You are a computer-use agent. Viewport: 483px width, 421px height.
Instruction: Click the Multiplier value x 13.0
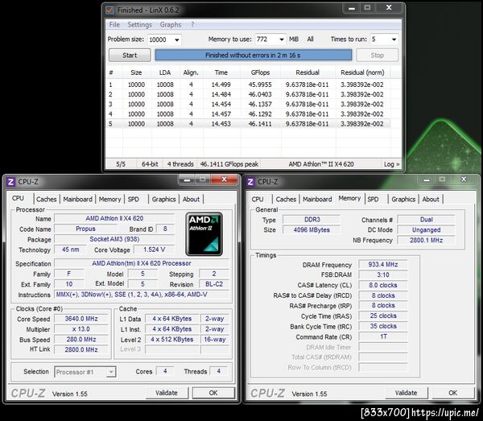(81, 329)
